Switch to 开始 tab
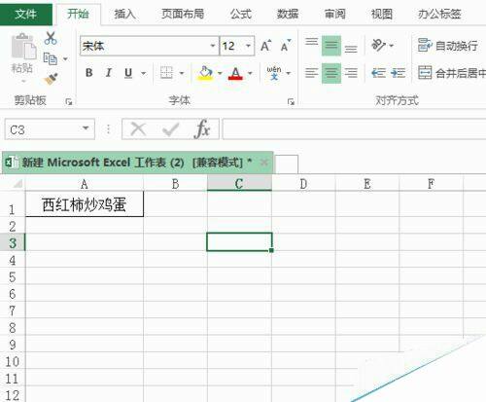Screen dimensions: 486x402 point(78,14)
